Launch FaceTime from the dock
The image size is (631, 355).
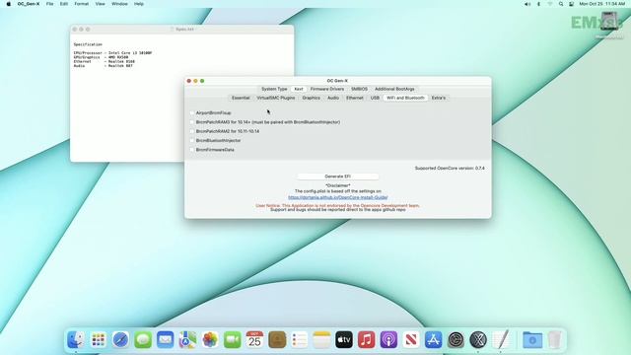[x=233, y=340]
